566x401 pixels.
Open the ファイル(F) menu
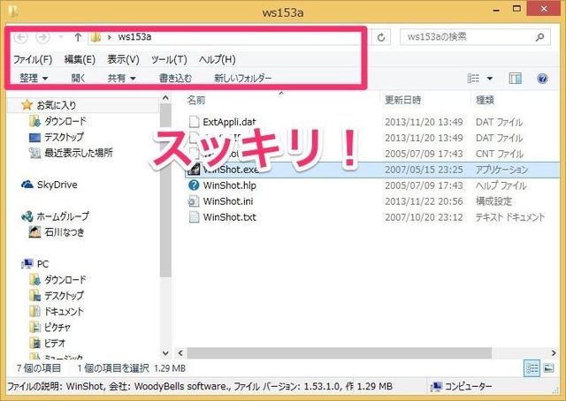32,59
